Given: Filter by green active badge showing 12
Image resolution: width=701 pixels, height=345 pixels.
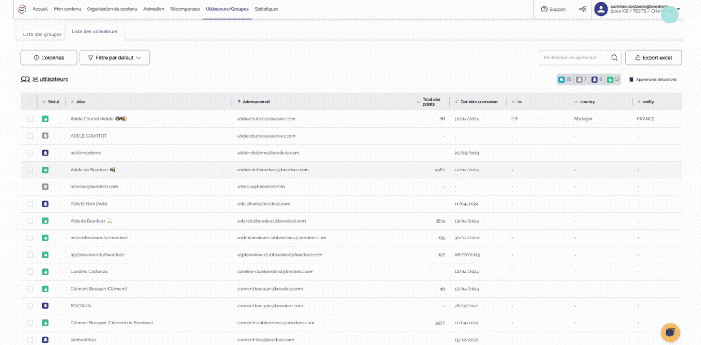Looking at the screenshot, I should point(613,80).
